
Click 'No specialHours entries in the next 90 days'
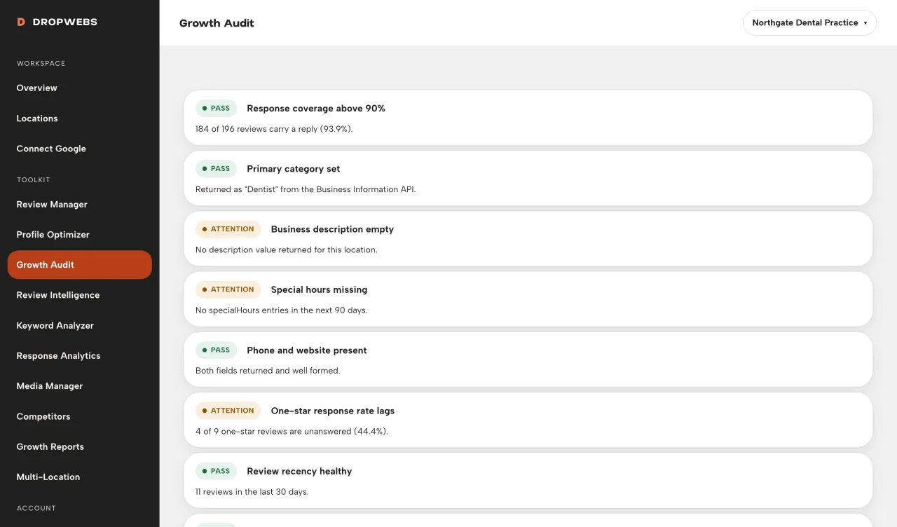pyautogui.click(x=281, y=310)
